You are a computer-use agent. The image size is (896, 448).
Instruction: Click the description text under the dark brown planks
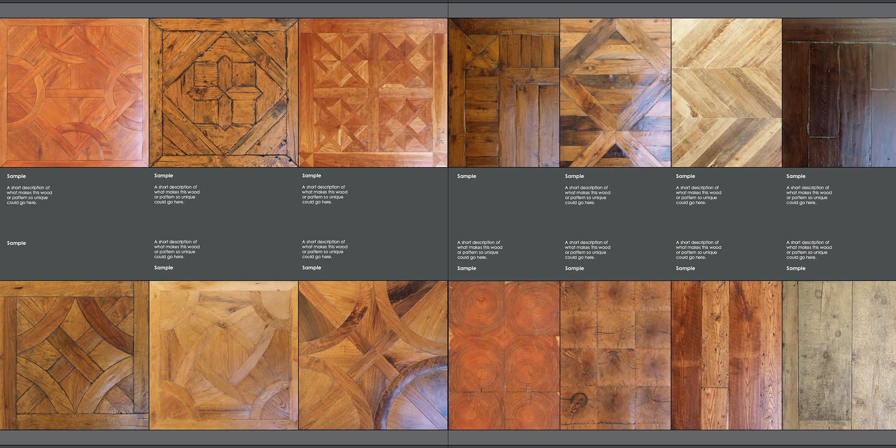[809, 195]
